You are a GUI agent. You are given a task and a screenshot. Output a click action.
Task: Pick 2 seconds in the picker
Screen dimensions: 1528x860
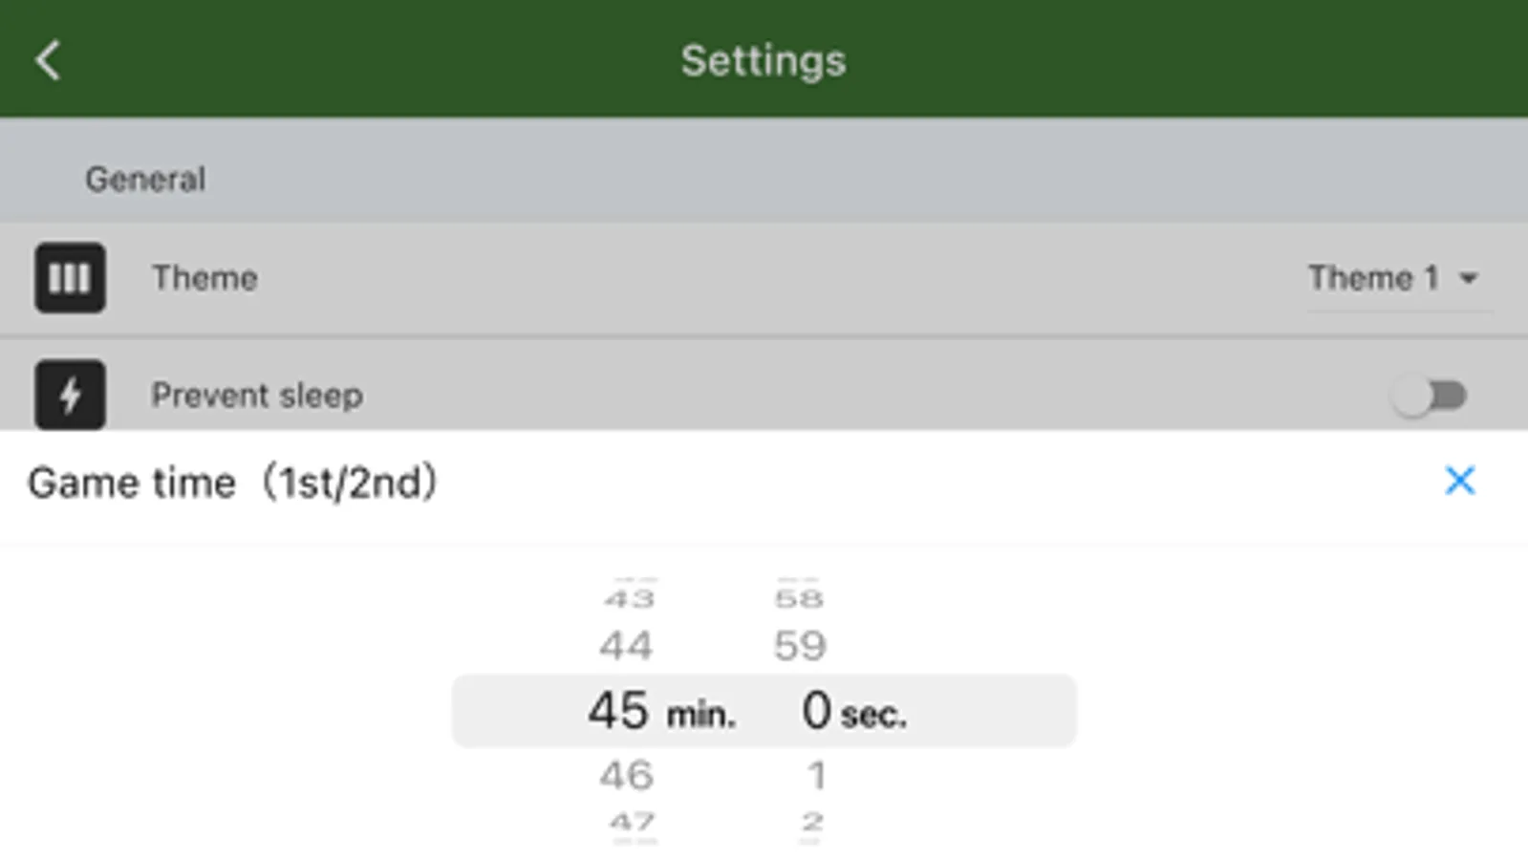(x=812, y=821)
